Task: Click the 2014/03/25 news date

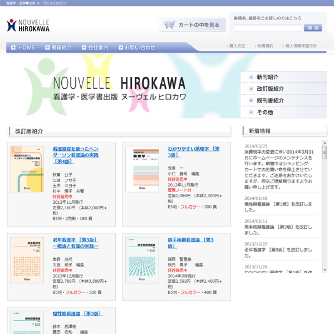Action: point(256,146)
